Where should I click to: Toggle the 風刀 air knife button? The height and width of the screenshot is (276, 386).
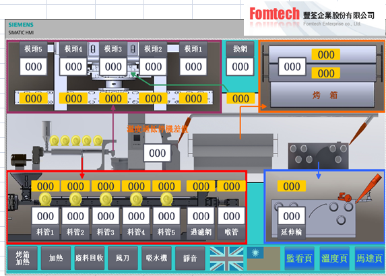tap(123, 258)
